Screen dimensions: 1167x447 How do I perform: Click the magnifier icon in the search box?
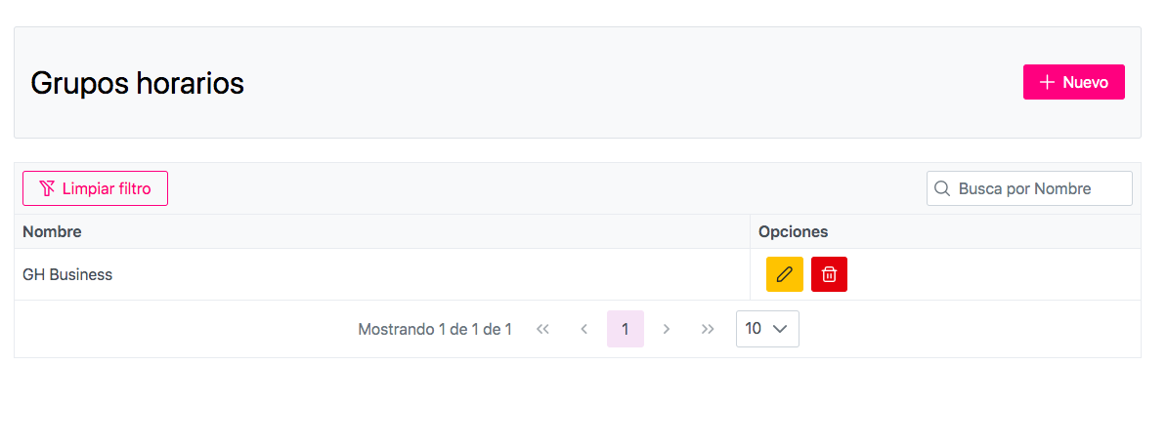click(x=942, y=188)
